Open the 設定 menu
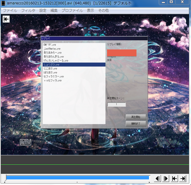This screenshot has width=191, height=185. click(43, 10)
